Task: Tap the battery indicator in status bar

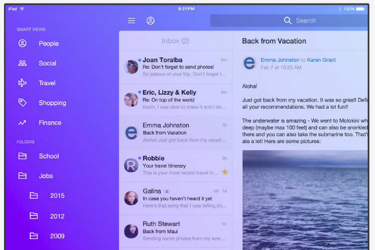Action: pyautogui.click(x=360, y=9)
